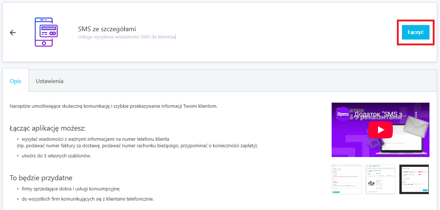Click the subtitle 'Usługa wysyłania wiadomości SMS do klientów'

[127, 37]
